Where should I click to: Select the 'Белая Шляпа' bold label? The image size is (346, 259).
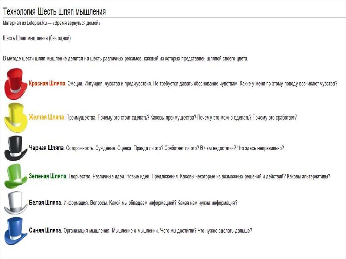pyautogui.click(x=45, y=203)
